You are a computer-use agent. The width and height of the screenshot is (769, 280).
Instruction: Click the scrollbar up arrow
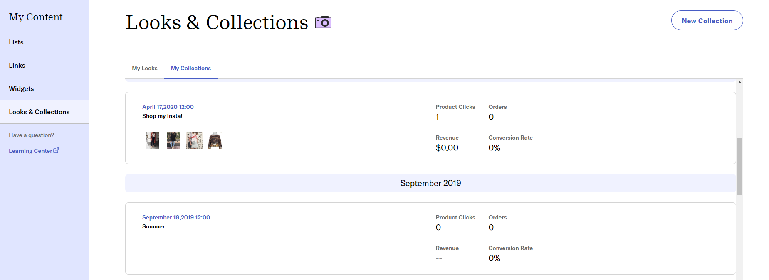click(x=739, y=82)
